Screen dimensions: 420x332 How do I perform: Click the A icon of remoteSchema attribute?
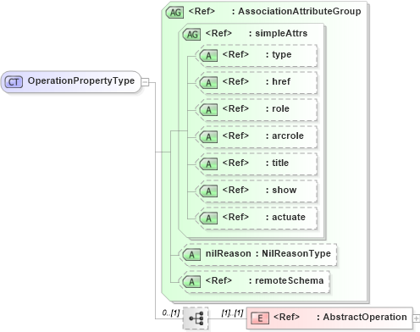(x=191, y=282)
